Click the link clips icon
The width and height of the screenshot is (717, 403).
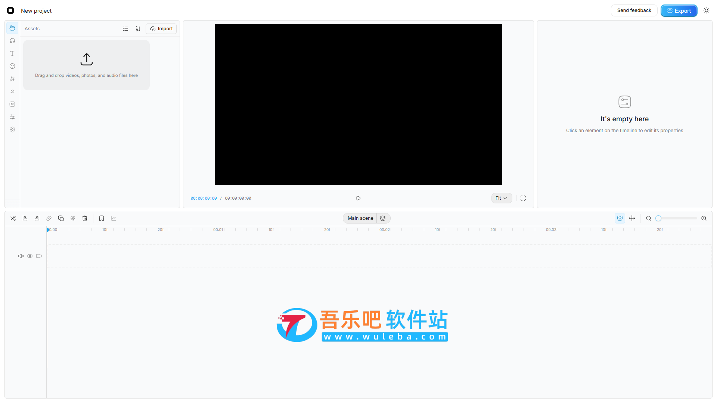[49, 218]
